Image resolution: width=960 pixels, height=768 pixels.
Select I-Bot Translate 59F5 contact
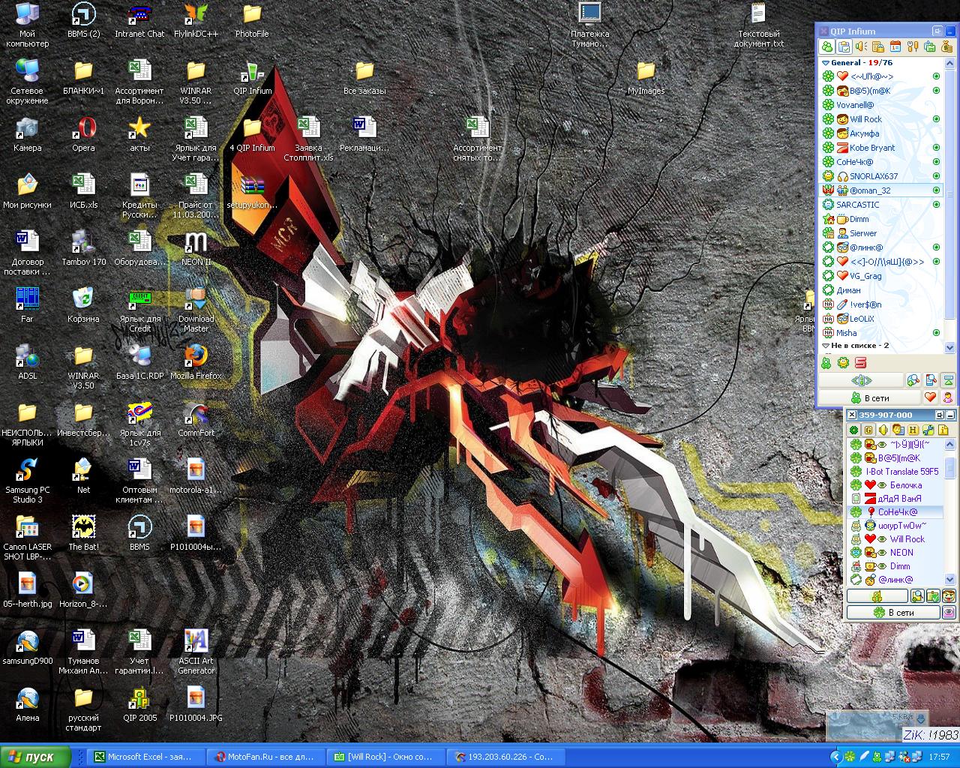click(x=895, y=472)
